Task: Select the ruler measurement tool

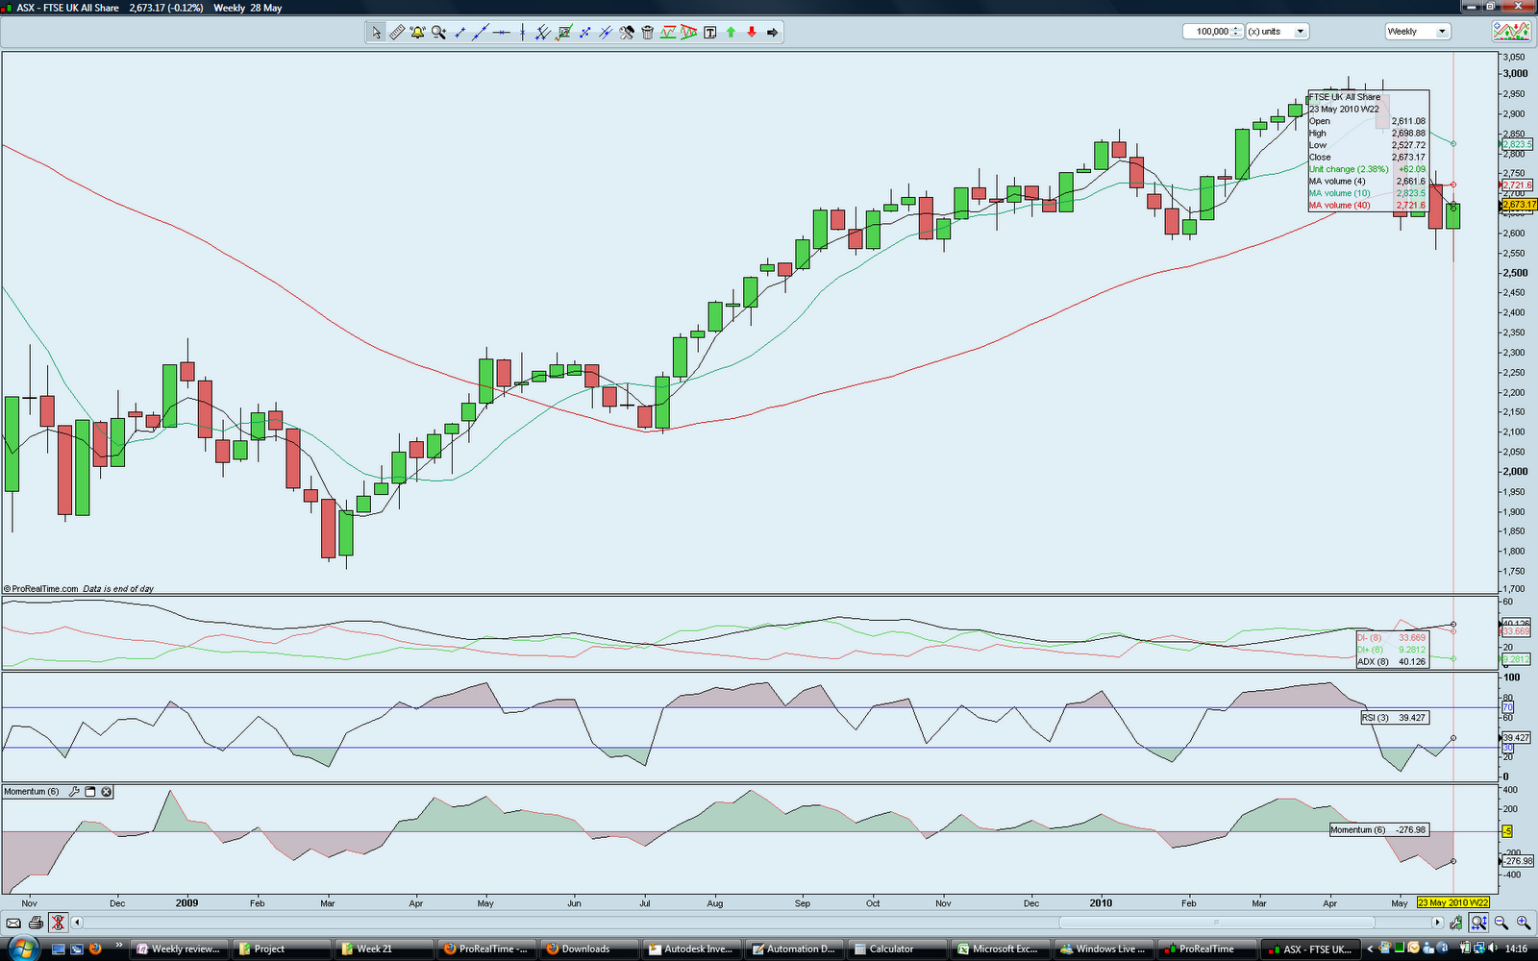Action: click(x=397, y=32)
